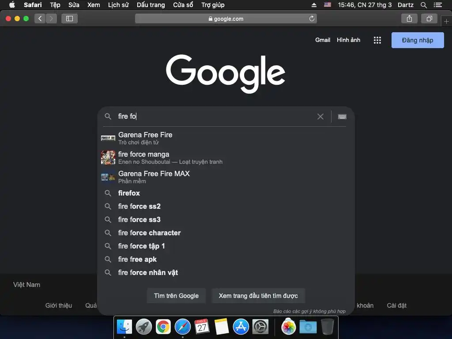452x339 pixels.
Task: Open the Google apps grid
Action: [x=377, y=40]
